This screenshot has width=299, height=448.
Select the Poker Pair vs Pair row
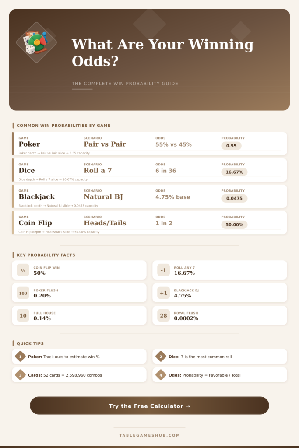(x=150, y=143)
